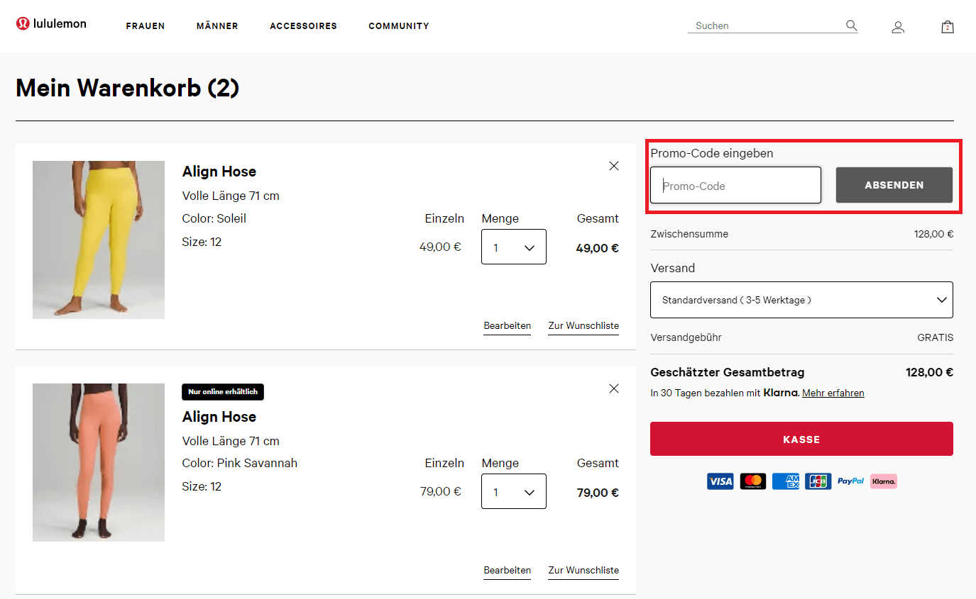Click the American Express payment icon
Viewport: 976px width, 599px height.
786,481
